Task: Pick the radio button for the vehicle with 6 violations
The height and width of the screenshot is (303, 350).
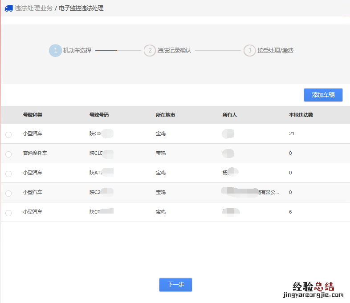Action: (x=8, y=213)
